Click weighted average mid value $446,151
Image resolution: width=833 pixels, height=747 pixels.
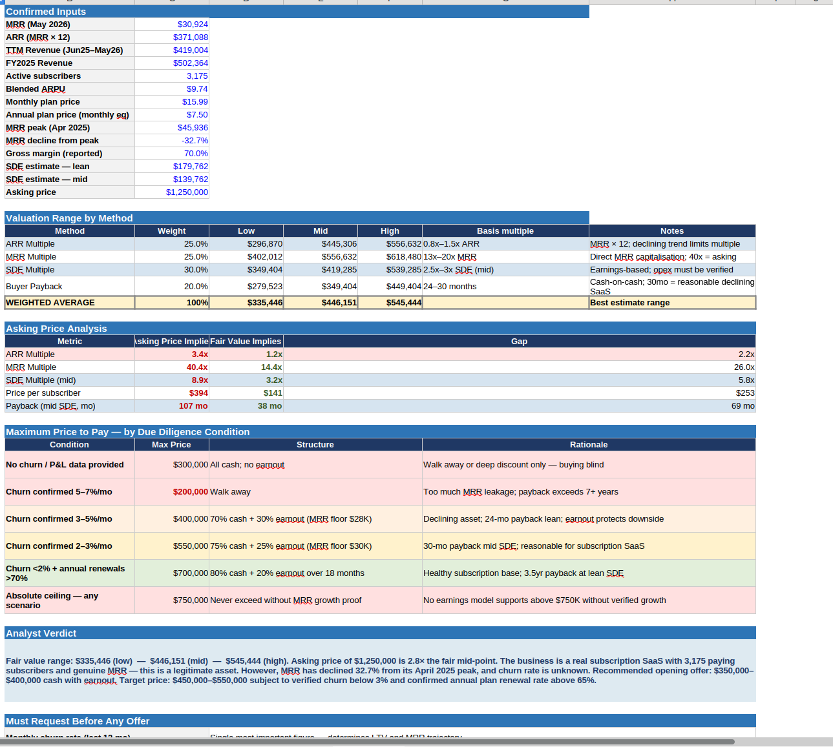click(321, 303)
